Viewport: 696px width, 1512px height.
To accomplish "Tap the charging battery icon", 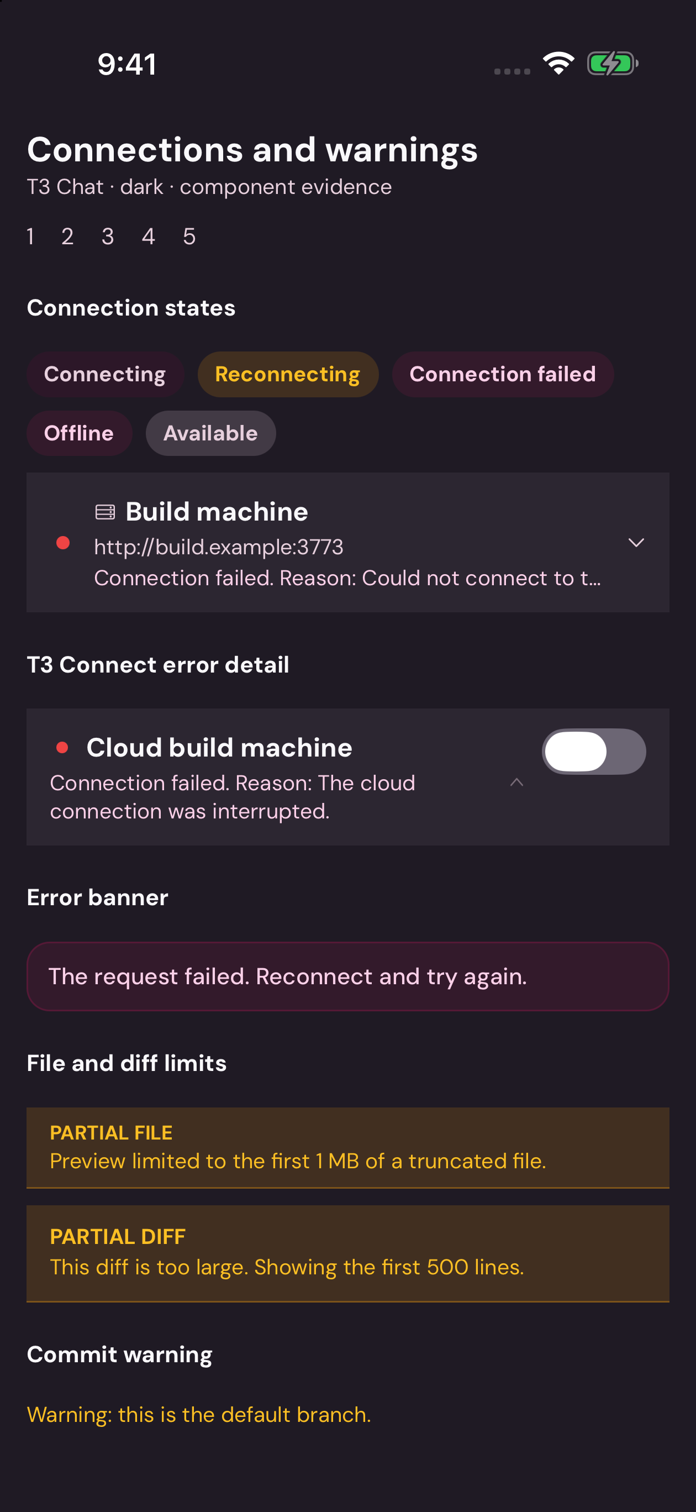I will coord(613,64).
